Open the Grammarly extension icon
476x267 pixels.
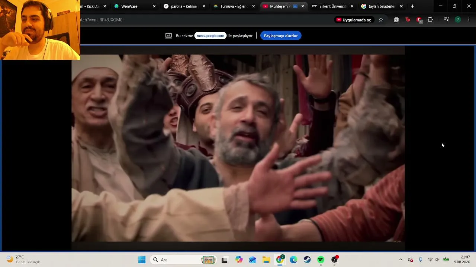pos(396,20)
